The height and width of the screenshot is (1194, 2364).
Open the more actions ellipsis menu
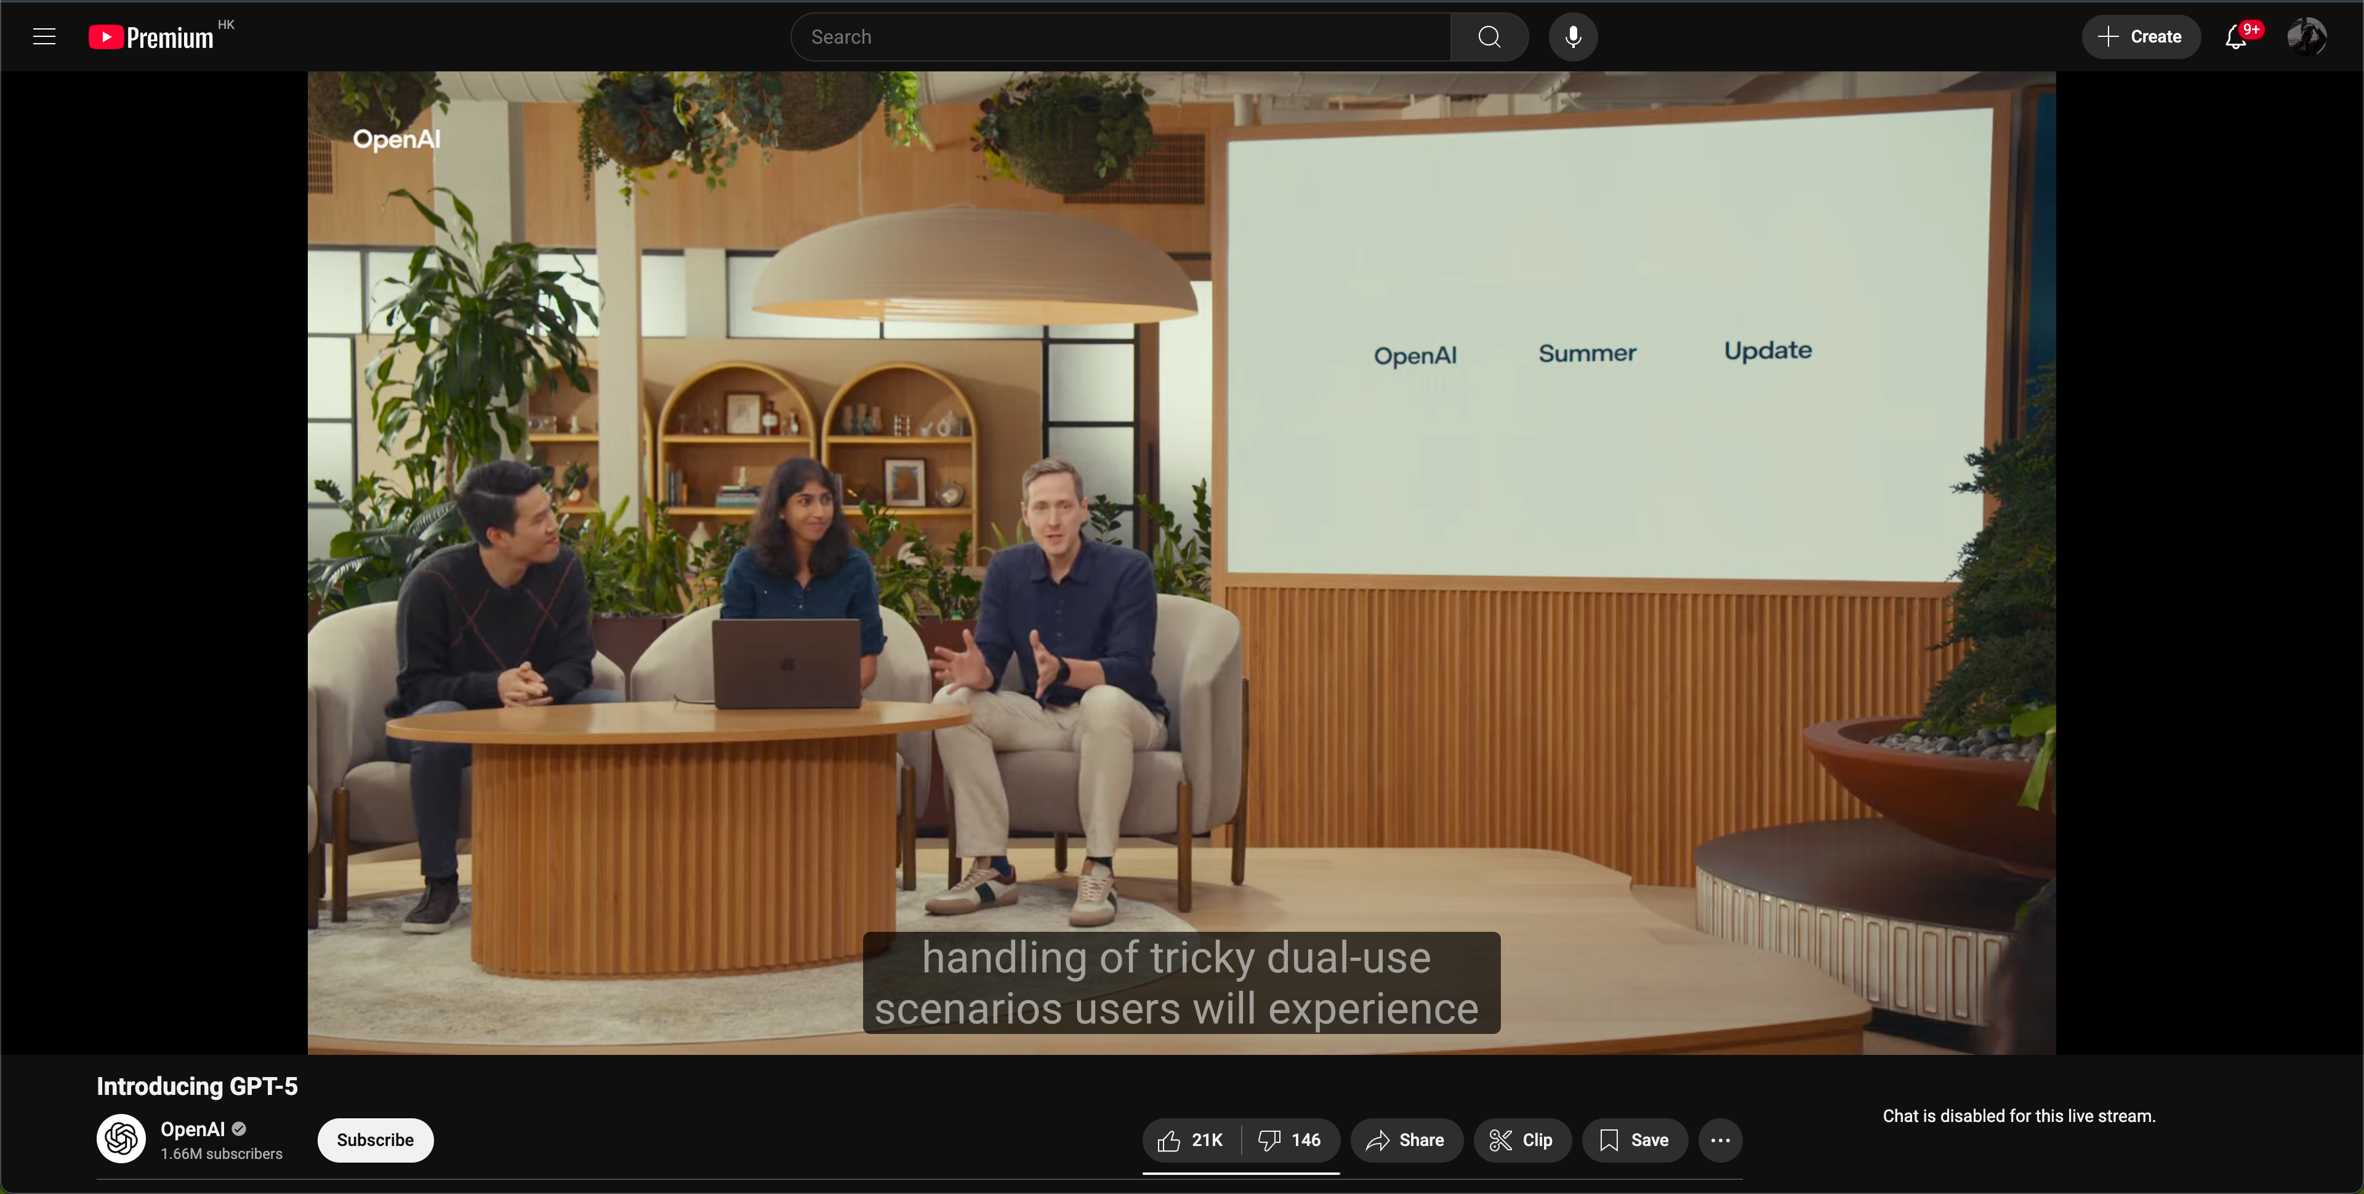[1720, 1140]
